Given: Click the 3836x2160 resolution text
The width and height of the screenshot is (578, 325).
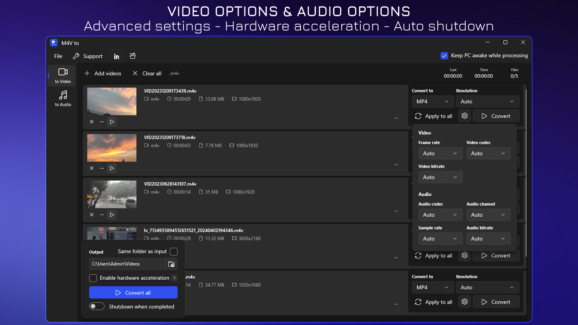Looking at the screenshot, I should click(249, 239).
